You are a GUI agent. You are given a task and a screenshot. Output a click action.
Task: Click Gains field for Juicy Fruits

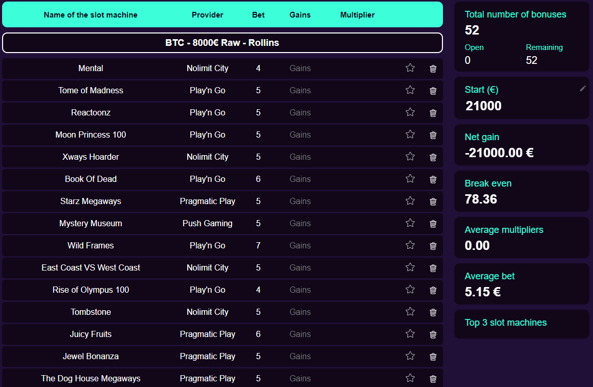(300, 334)
